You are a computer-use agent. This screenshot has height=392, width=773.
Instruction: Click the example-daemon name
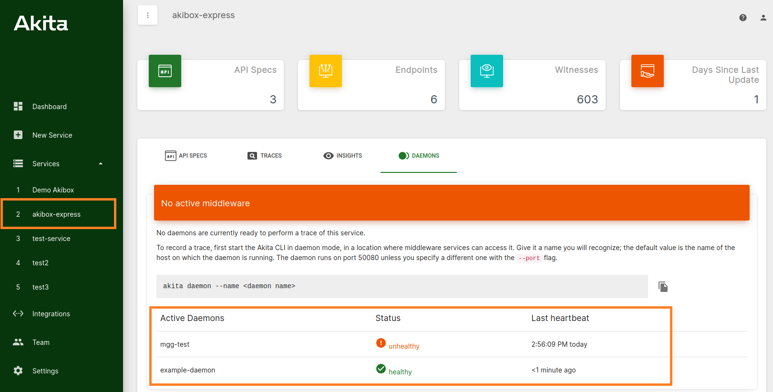tap(187, 370)
